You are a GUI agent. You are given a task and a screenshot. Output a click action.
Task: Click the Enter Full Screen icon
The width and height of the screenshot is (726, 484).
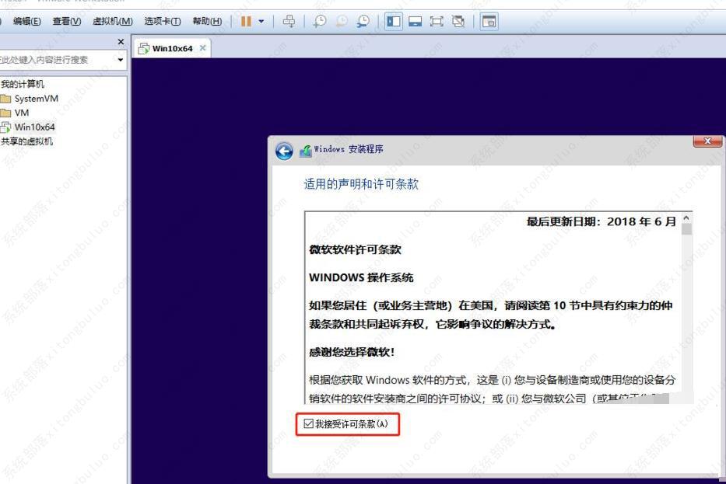(x=437, y=21)
